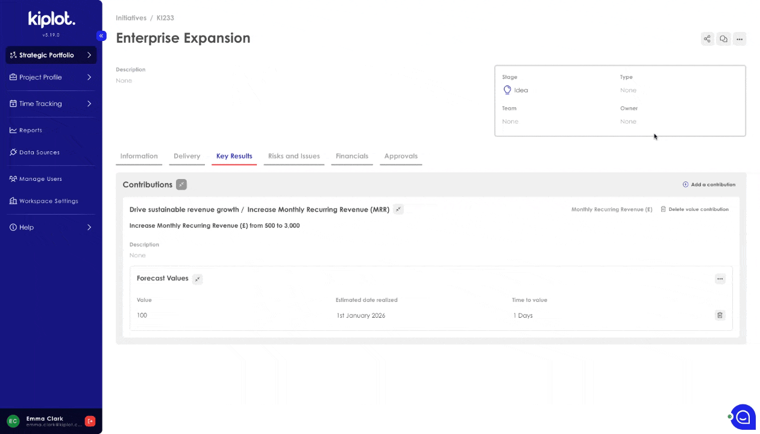The image size is (760, 434).
Task: Open the Forecast Values ellipsis menu
Action: 720,278
